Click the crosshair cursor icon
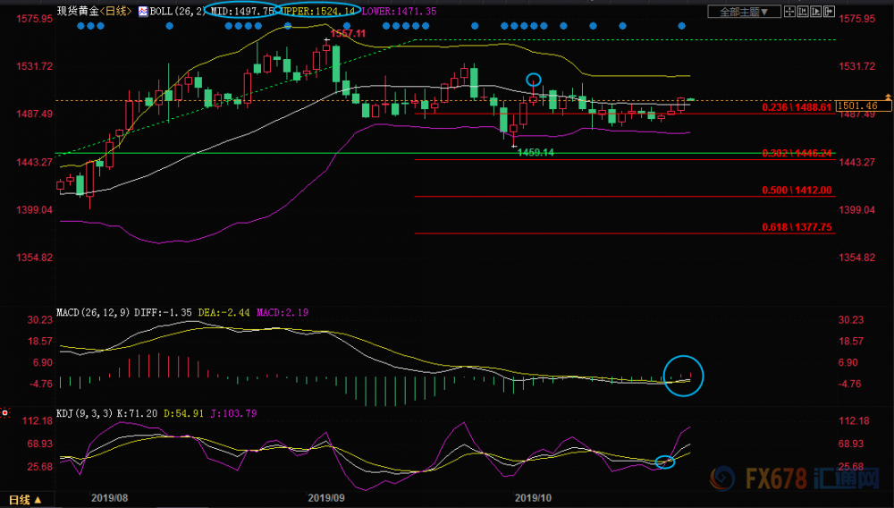This screenshot has height=508, width=894. 789,12
